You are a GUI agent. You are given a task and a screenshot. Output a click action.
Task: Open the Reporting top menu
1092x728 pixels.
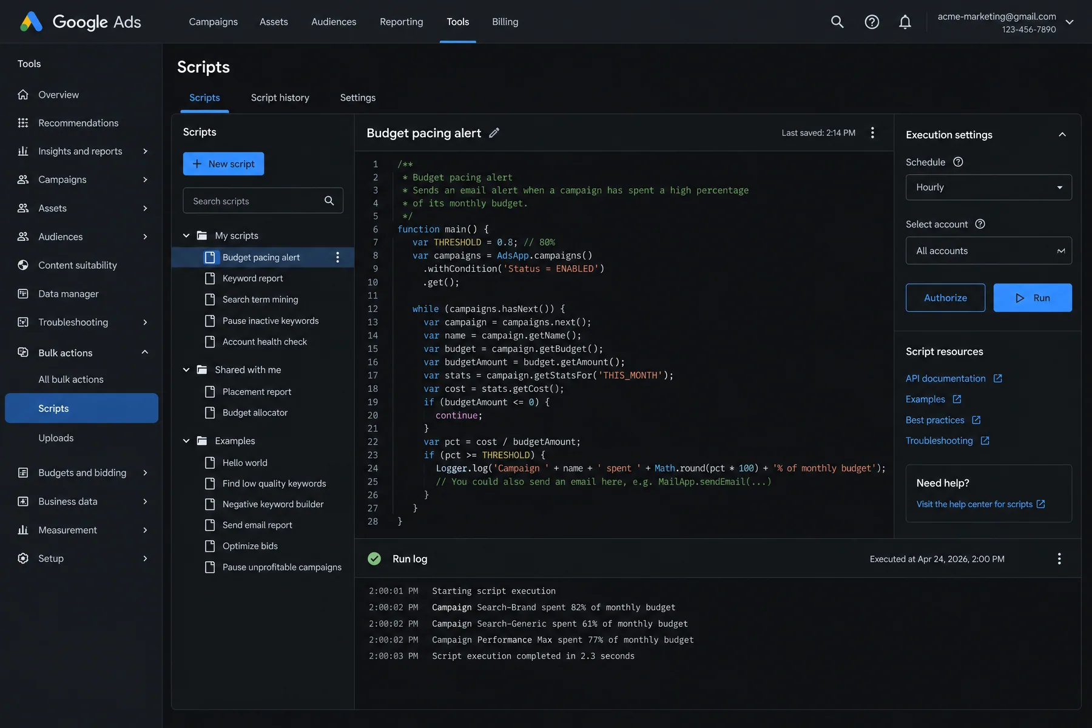(x=401, y=22)
